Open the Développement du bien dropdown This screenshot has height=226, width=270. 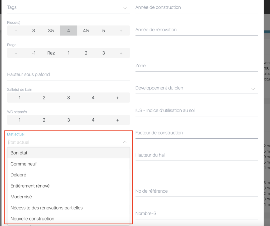(x=196, y=88)
